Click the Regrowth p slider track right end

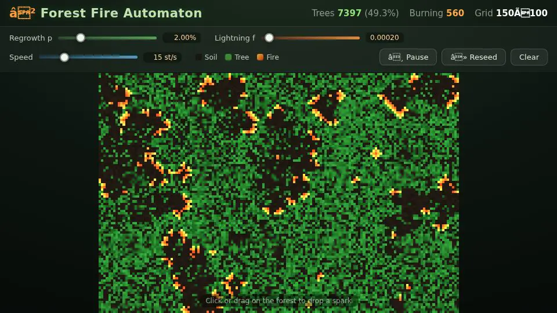pos(155,38)
